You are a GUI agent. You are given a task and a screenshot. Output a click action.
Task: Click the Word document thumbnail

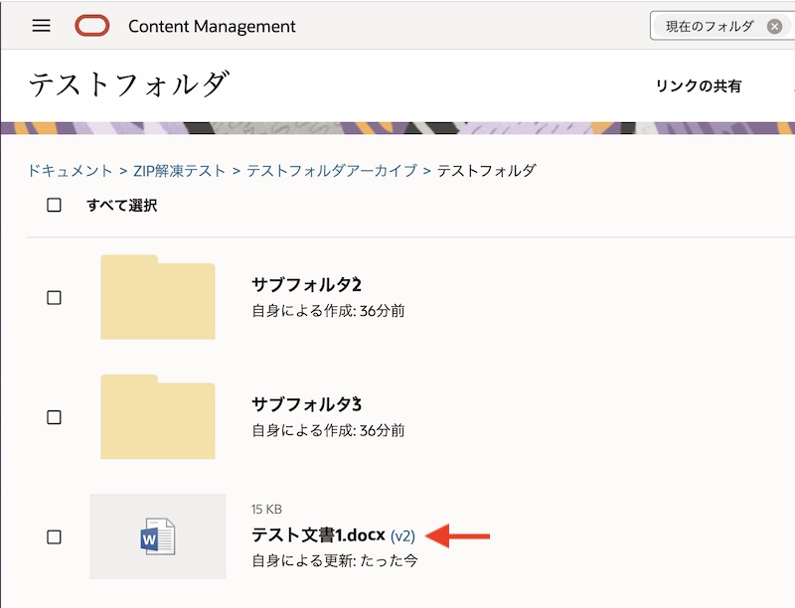(158, 536)
